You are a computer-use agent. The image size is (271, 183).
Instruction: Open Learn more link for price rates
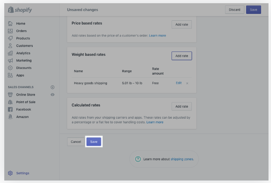(157, 36)
